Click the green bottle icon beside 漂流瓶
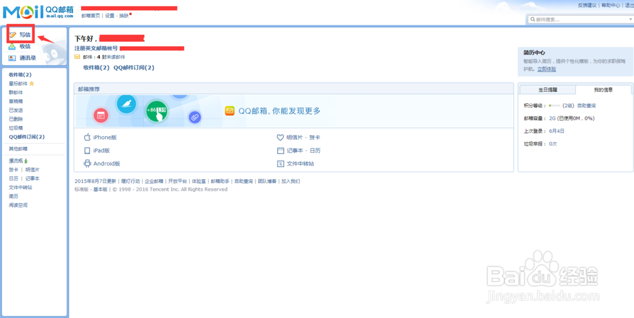Screen dimensions: 634x318 coord(26,161)
